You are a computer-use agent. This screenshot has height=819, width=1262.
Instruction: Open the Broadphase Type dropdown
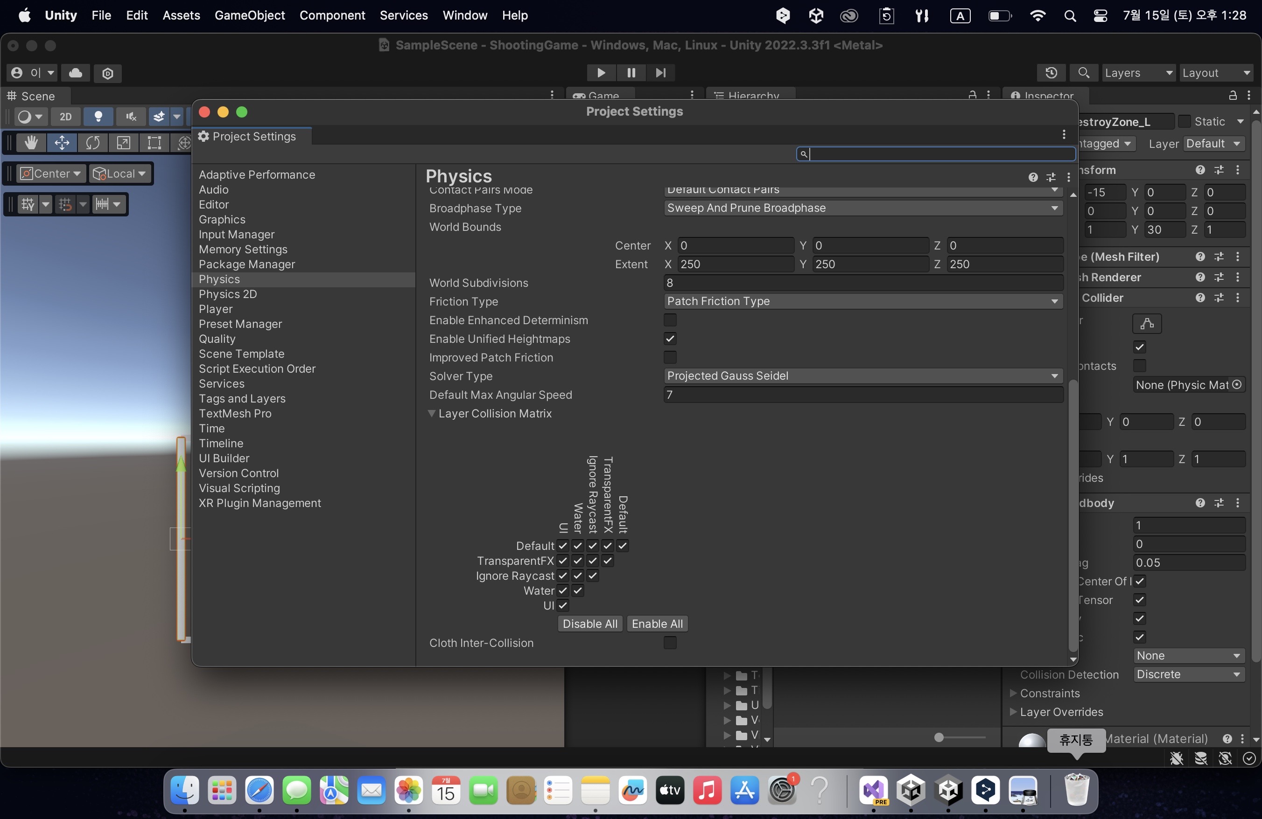point(862,208)
